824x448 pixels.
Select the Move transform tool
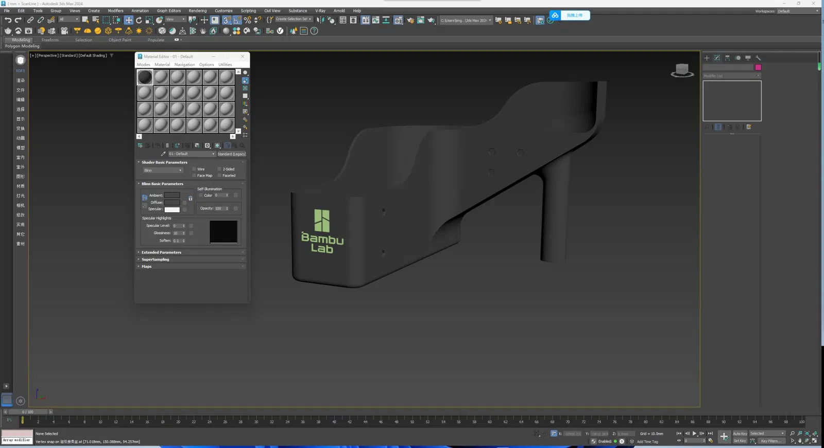coord(128,20)
